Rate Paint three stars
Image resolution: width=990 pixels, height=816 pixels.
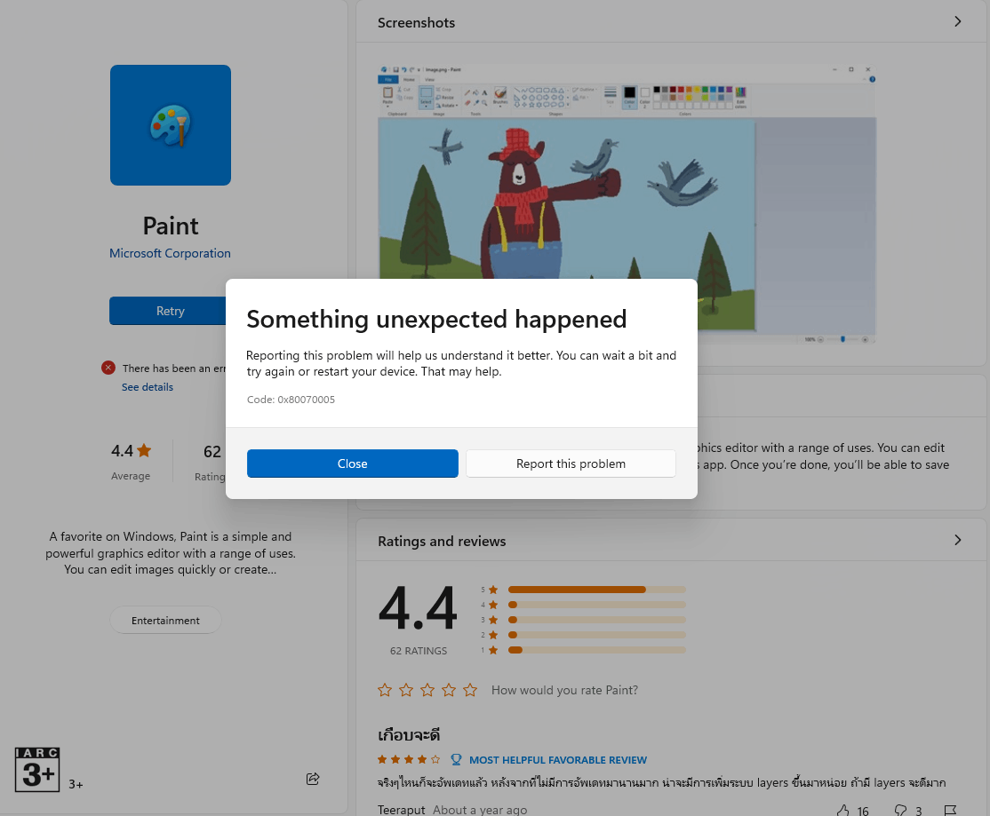point(427,690)
